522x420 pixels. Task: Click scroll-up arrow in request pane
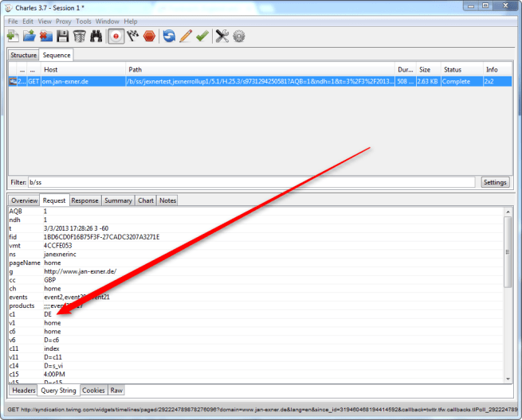pos(508,212)
